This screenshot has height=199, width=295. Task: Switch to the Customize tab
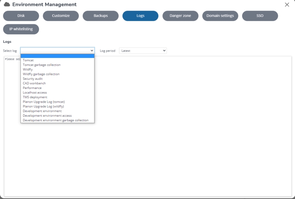[61, 16]
